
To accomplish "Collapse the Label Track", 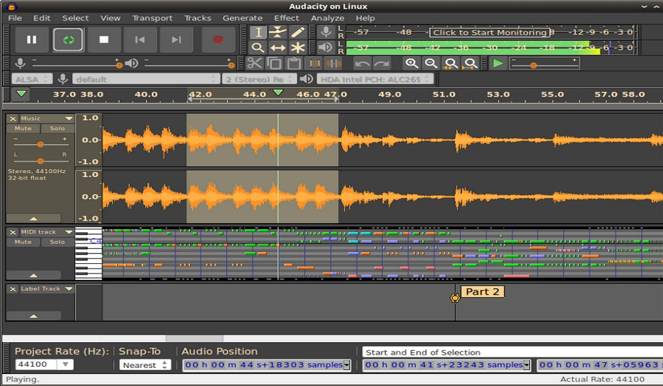I will (x=33, y=316).
